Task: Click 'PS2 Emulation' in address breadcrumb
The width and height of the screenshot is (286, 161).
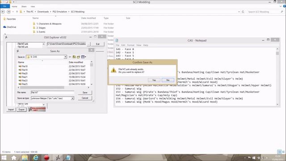Action: (60, 12)
